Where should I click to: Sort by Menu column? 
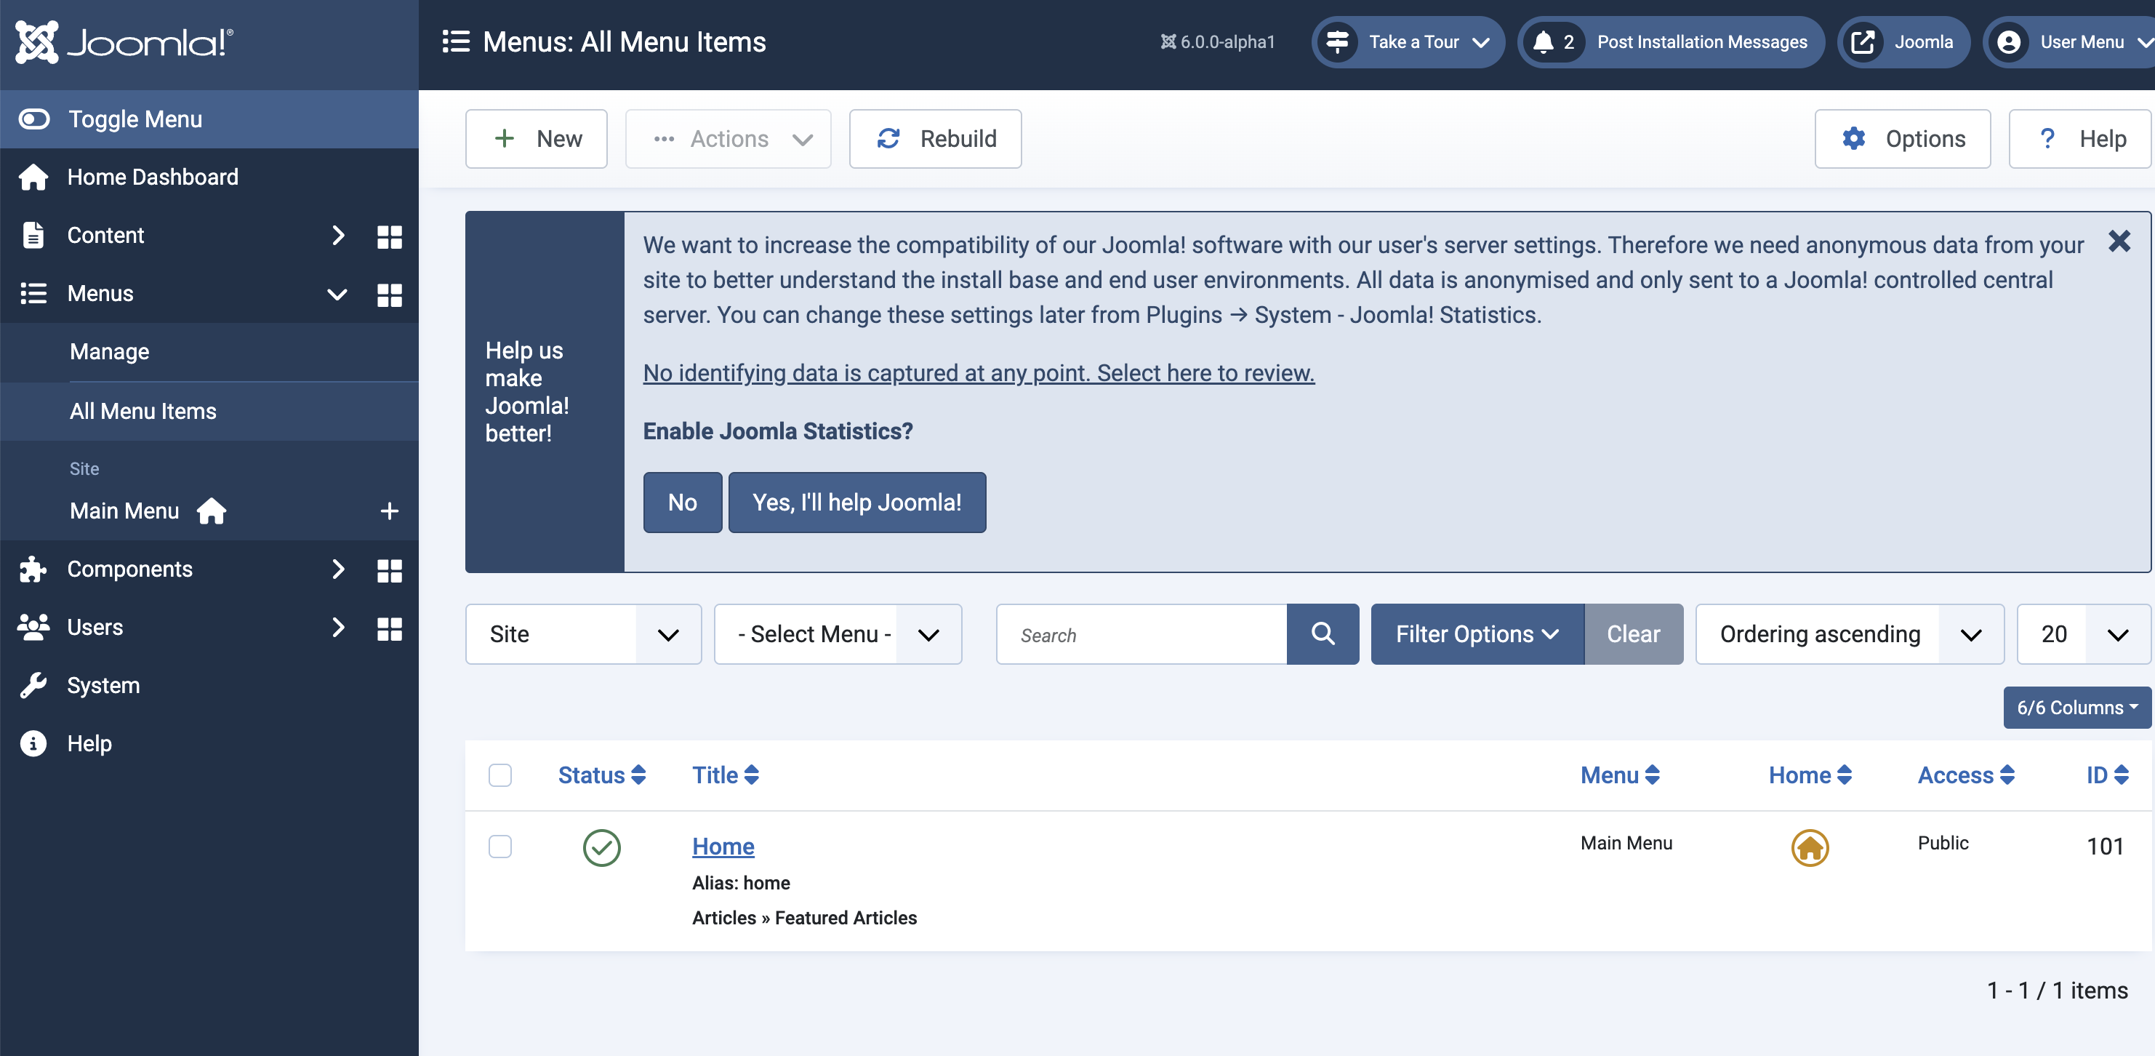coord(1620,775)
